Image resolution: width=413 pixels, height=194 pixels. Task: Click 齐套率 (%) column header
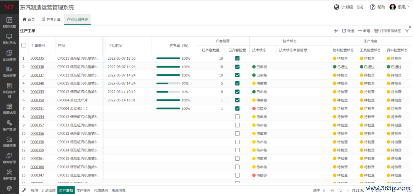coord(179,45)
